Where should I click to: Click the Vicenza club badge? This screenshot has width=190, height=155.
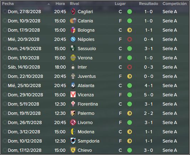73,95
